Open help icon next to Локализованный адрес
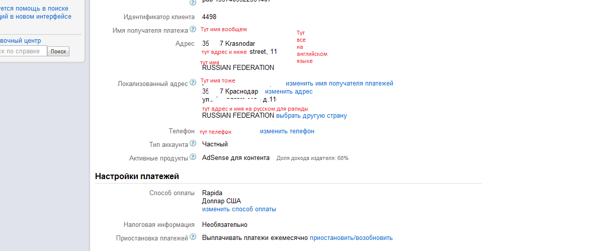The image size is (594, 251). click(193, 83)
